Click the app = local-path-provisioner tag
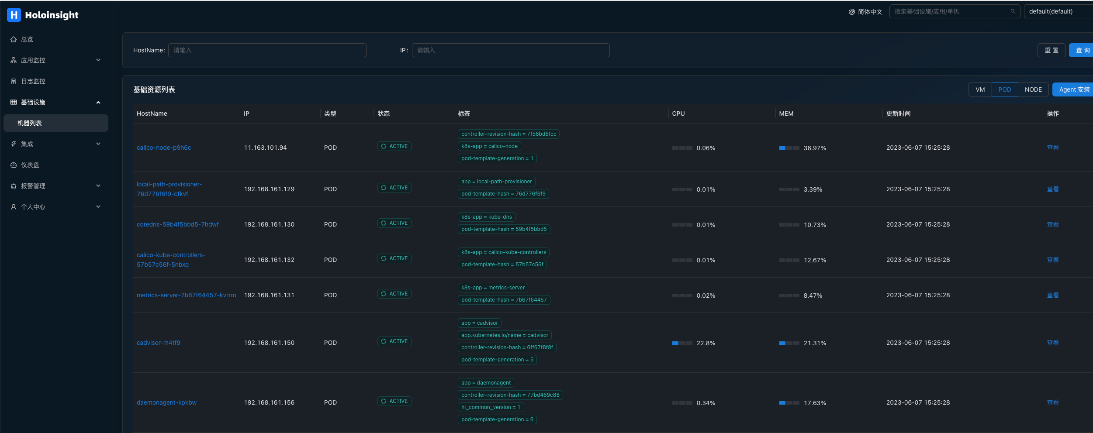The image size is (1093, 433). (497, 182)
